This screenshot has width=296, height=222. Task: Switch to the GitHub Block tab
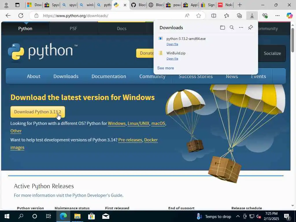(x=138, y=5)
